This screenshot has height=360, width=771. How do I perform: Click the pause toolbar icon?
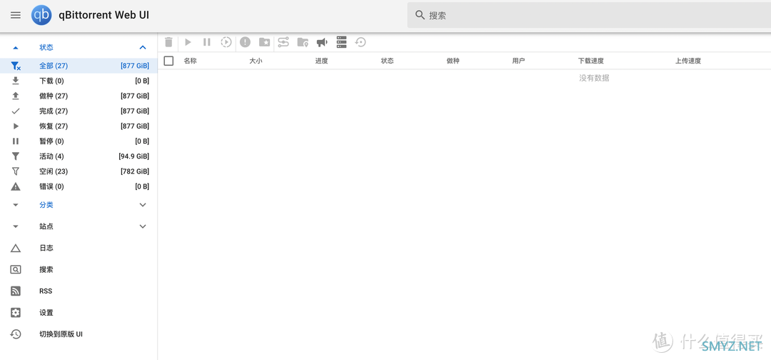tap(207, 42)
